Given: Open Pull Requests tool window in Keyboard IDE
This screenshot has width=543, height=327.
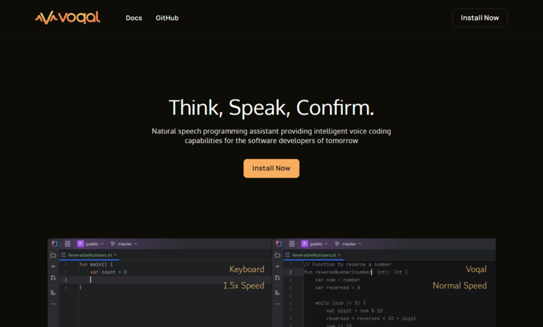Looking at the screenshot, I should (53, 278).
